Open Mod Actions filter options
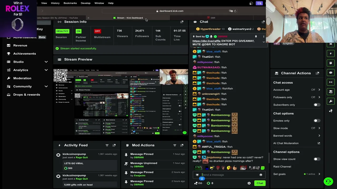The width and height of the screenshot is (337, 189). pyautogui.click(x=175, y=145)
